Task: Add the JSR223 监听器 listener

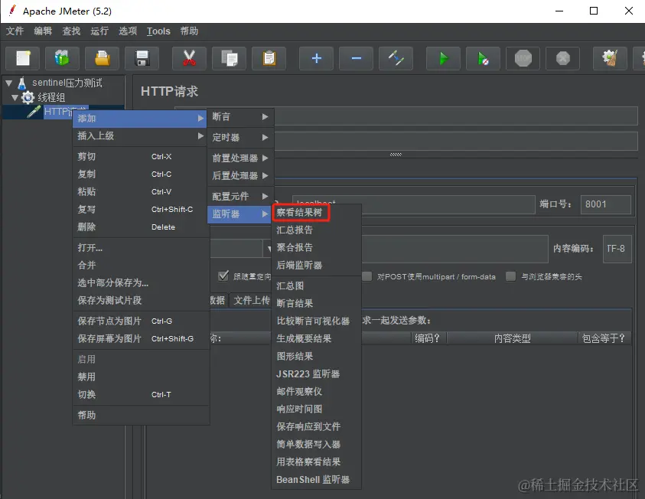Action: (316, 374)
